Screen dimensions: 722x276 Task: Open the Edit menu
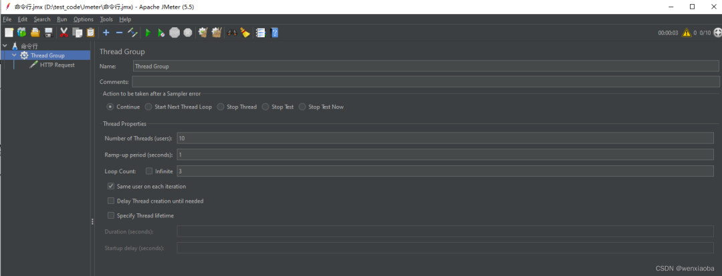[x=23, y=19]
